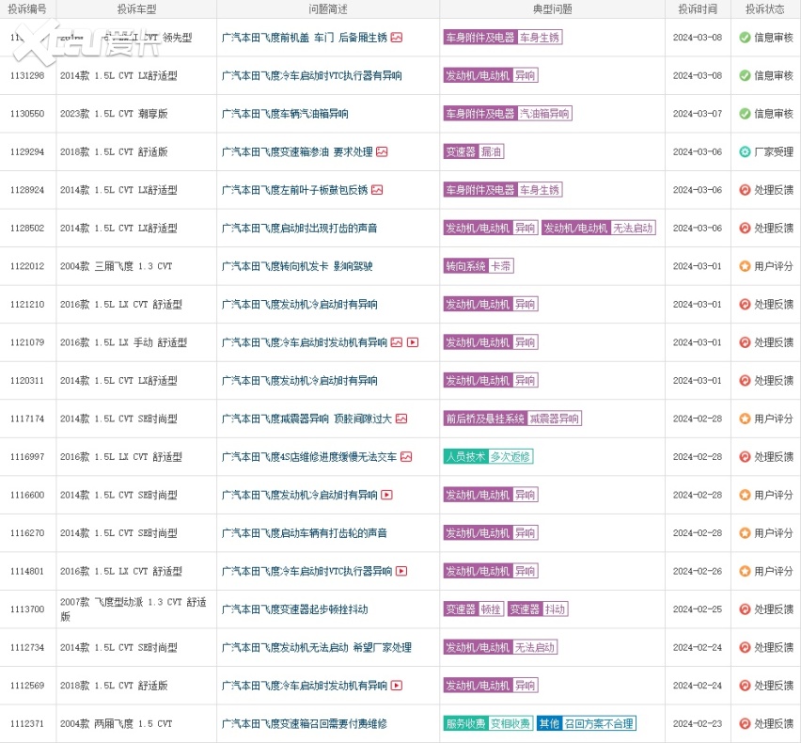Click image icon after 4S店维修进度缓慢无法交车
This screenshot has height=743, width=801.
pyautogui.click(x=406, y=457)
